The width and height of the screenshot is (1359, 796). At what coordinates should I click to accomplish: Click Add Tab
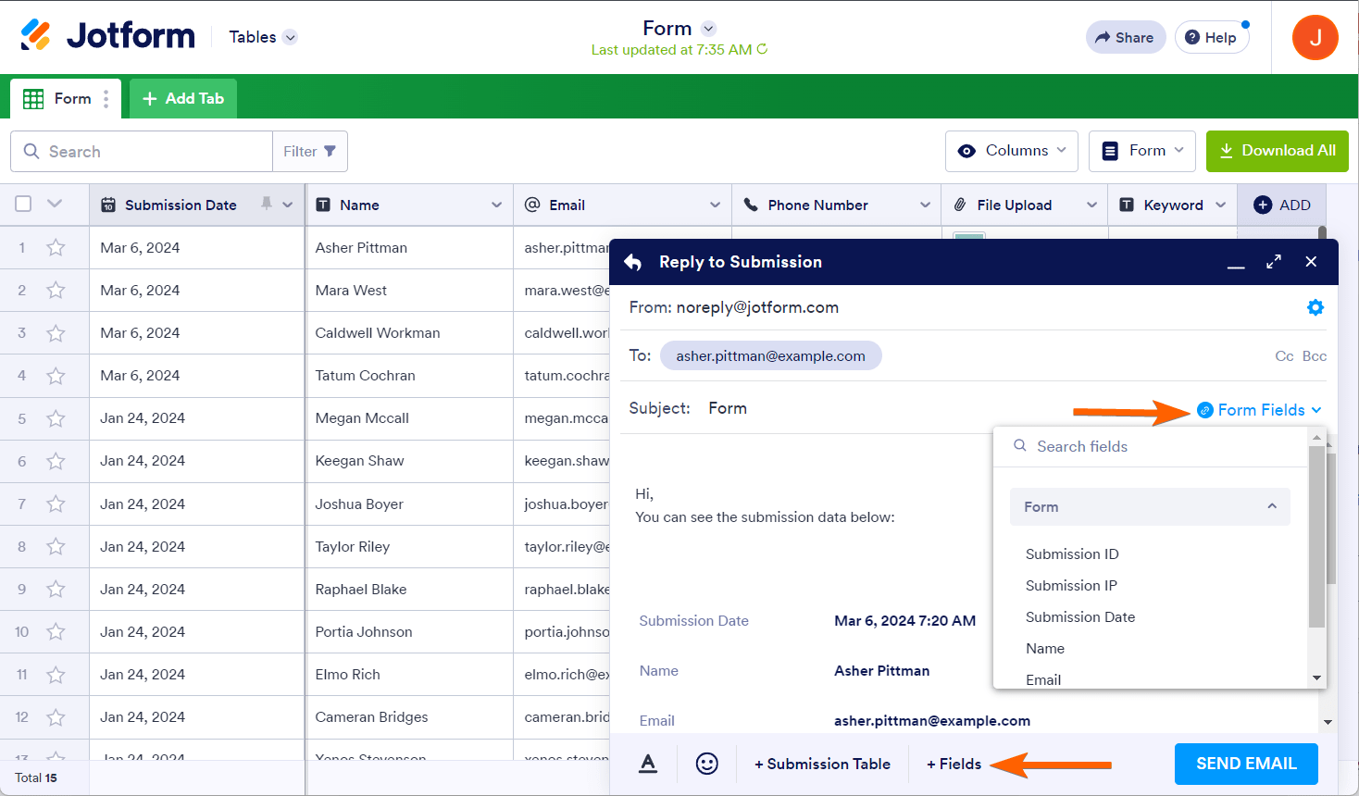183,98
